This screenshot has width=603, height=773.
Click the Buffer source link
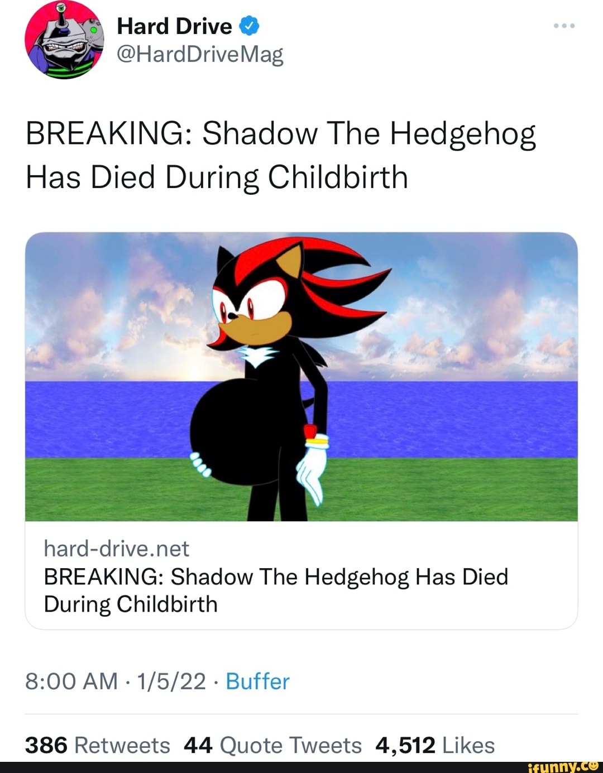click(256, 681)
